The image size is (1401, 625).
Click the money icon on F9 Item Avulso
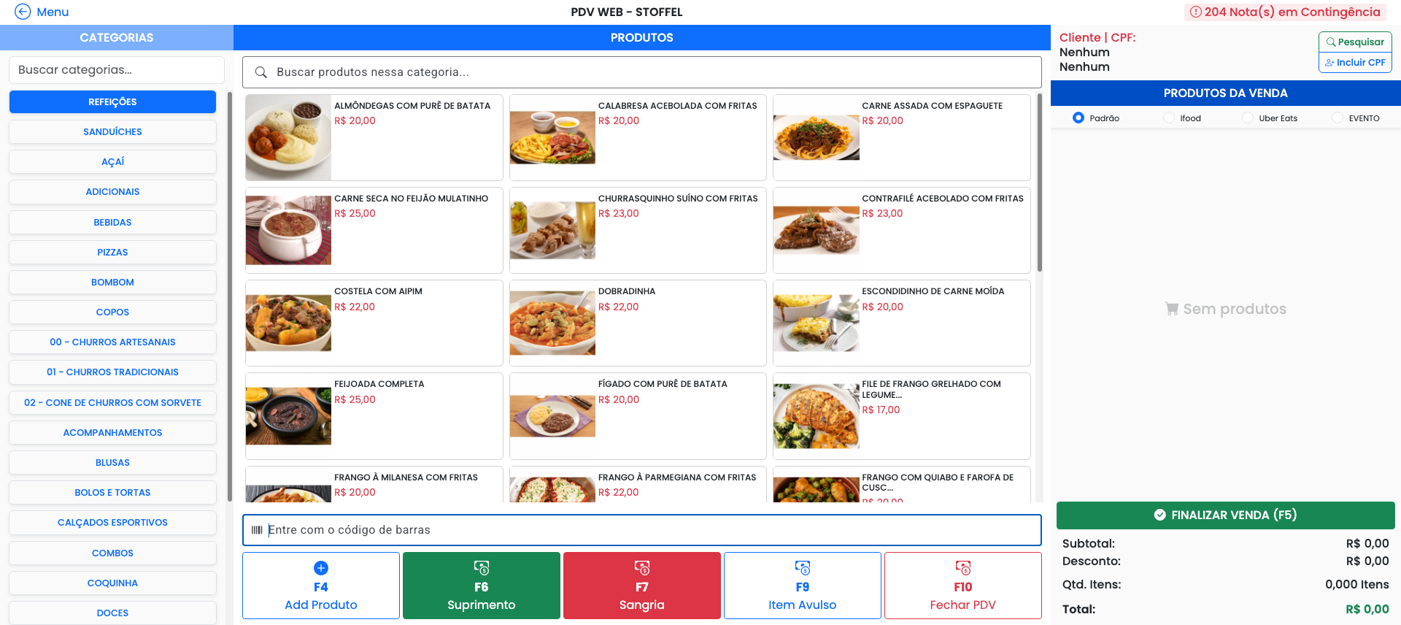tap(803, 568)
